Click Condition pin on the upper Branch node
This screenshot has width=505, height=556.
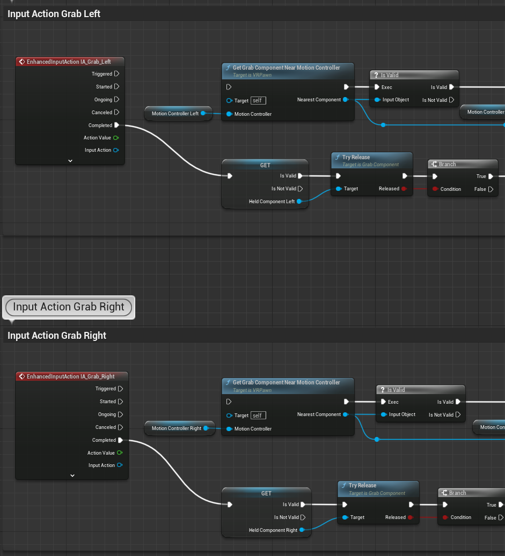click(x=435, y=189)
